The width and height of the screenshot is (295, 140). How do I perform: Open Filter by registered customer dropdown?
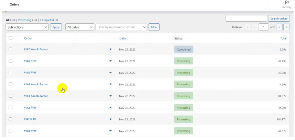[x=121, y=27]
